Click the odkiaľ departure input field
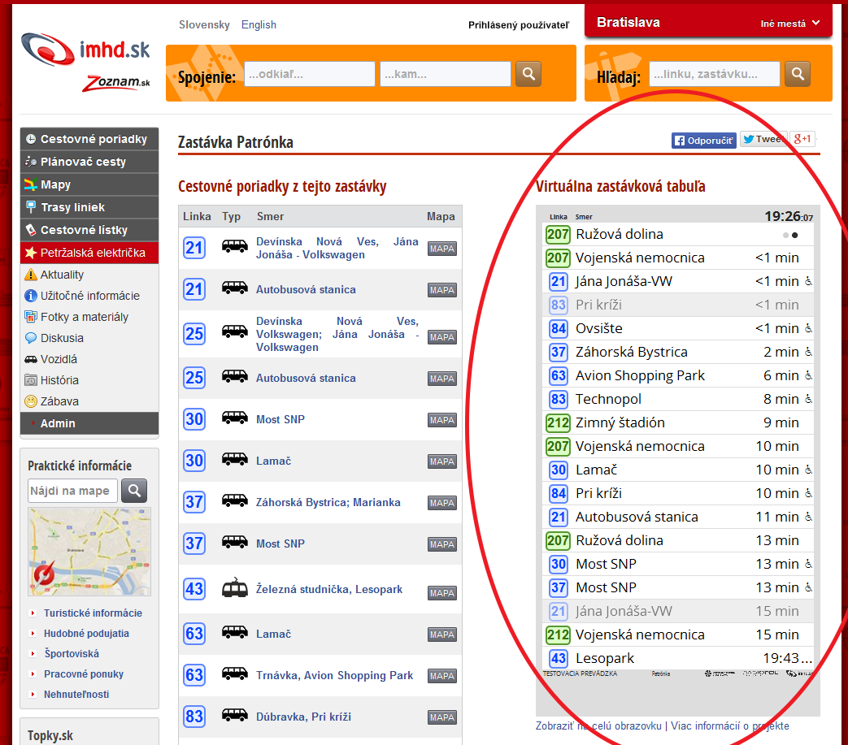Image resolution: width=848 pixels, height=745 pixels. (309, 74)
